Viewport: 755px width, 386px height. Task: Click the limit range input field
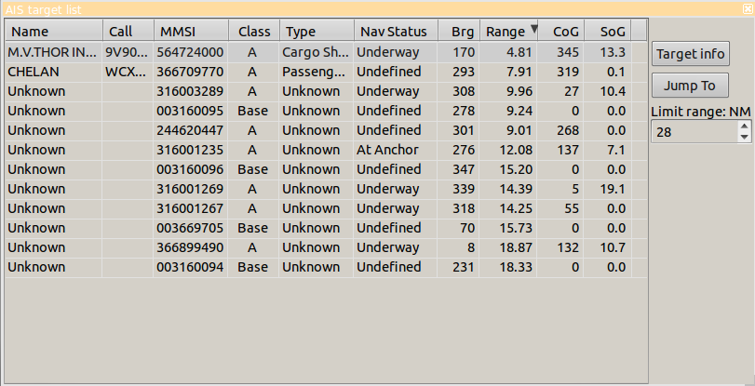point(694,133)
